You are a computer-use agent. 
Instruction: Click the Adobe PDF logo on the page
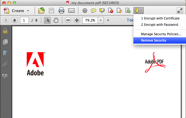tap(155, 63)
